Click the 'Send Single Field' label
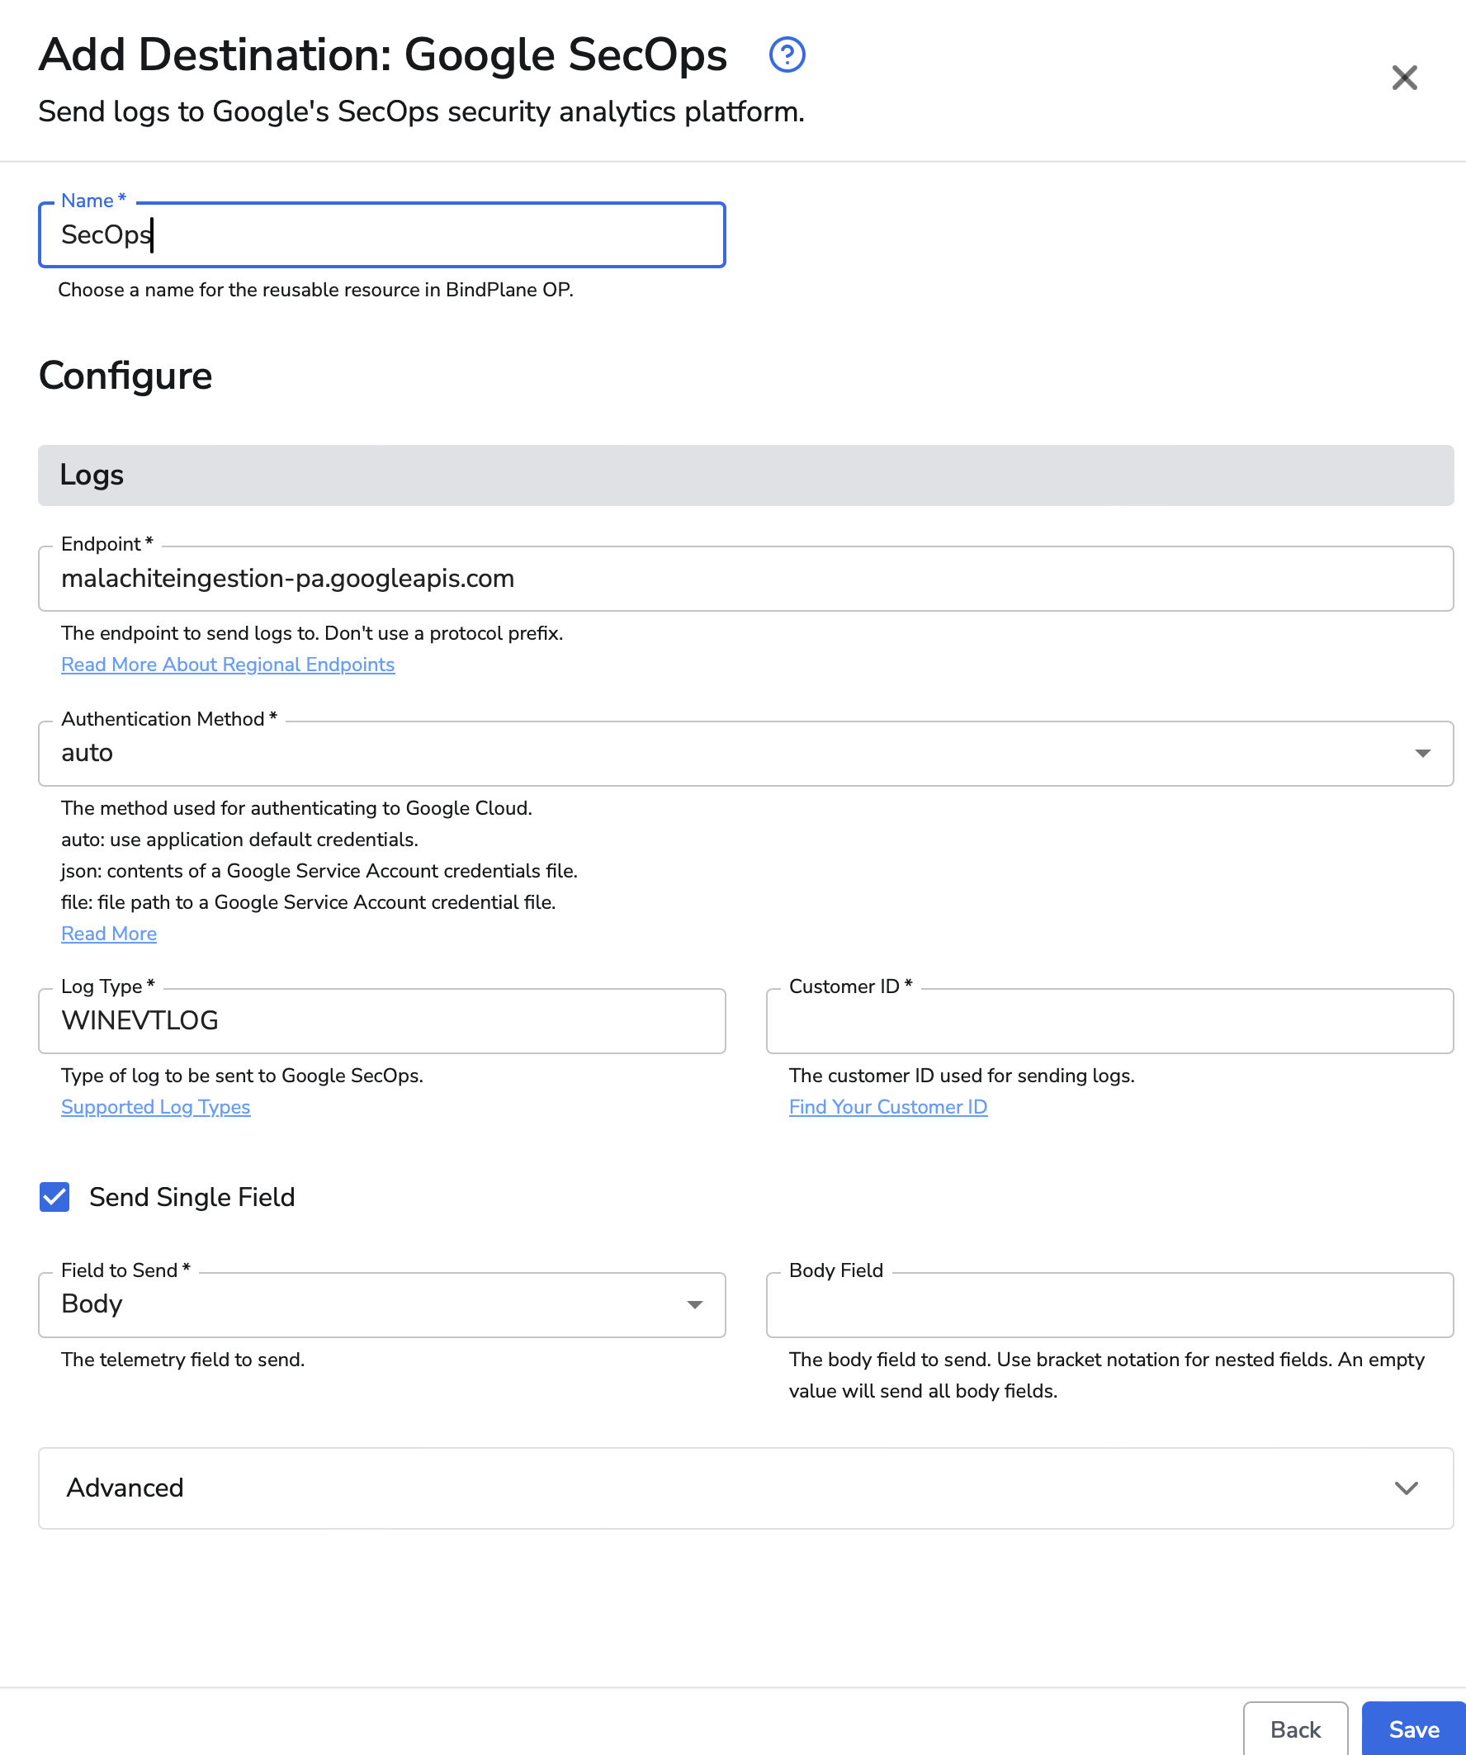 click(192, 1197)
